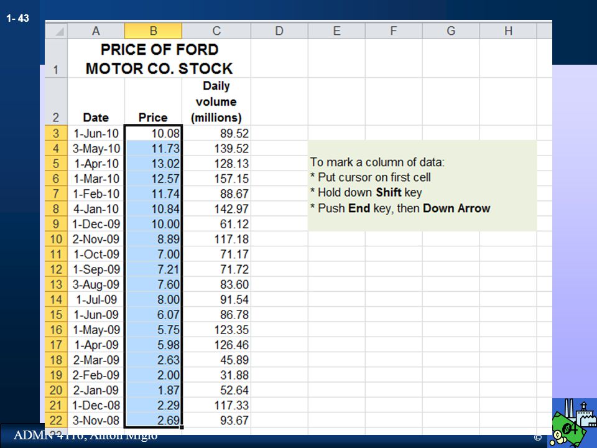The height and width of the screenshot is (448, 597).
Task: Click the factory and money clip-art icon
Action: 573,423
